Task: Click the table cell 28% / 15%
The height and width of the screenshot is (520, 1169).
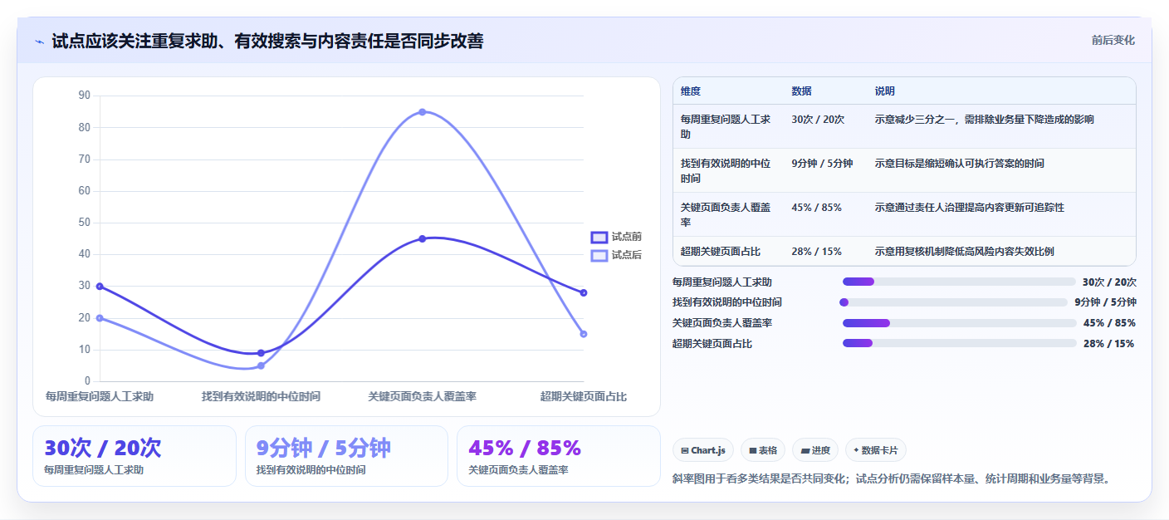Action: [x=817, y=251]
